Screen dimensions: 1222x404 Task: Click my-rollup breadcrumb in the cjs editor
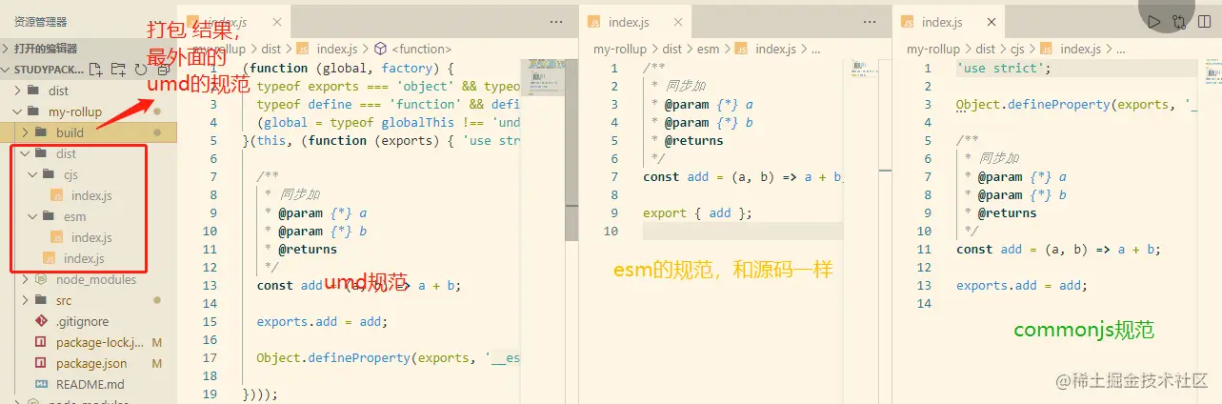(933, 49)
